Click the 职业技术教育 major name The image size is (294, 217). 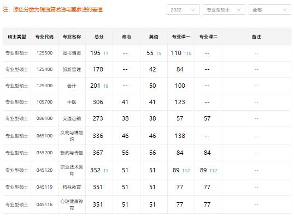tap(72, 170)
